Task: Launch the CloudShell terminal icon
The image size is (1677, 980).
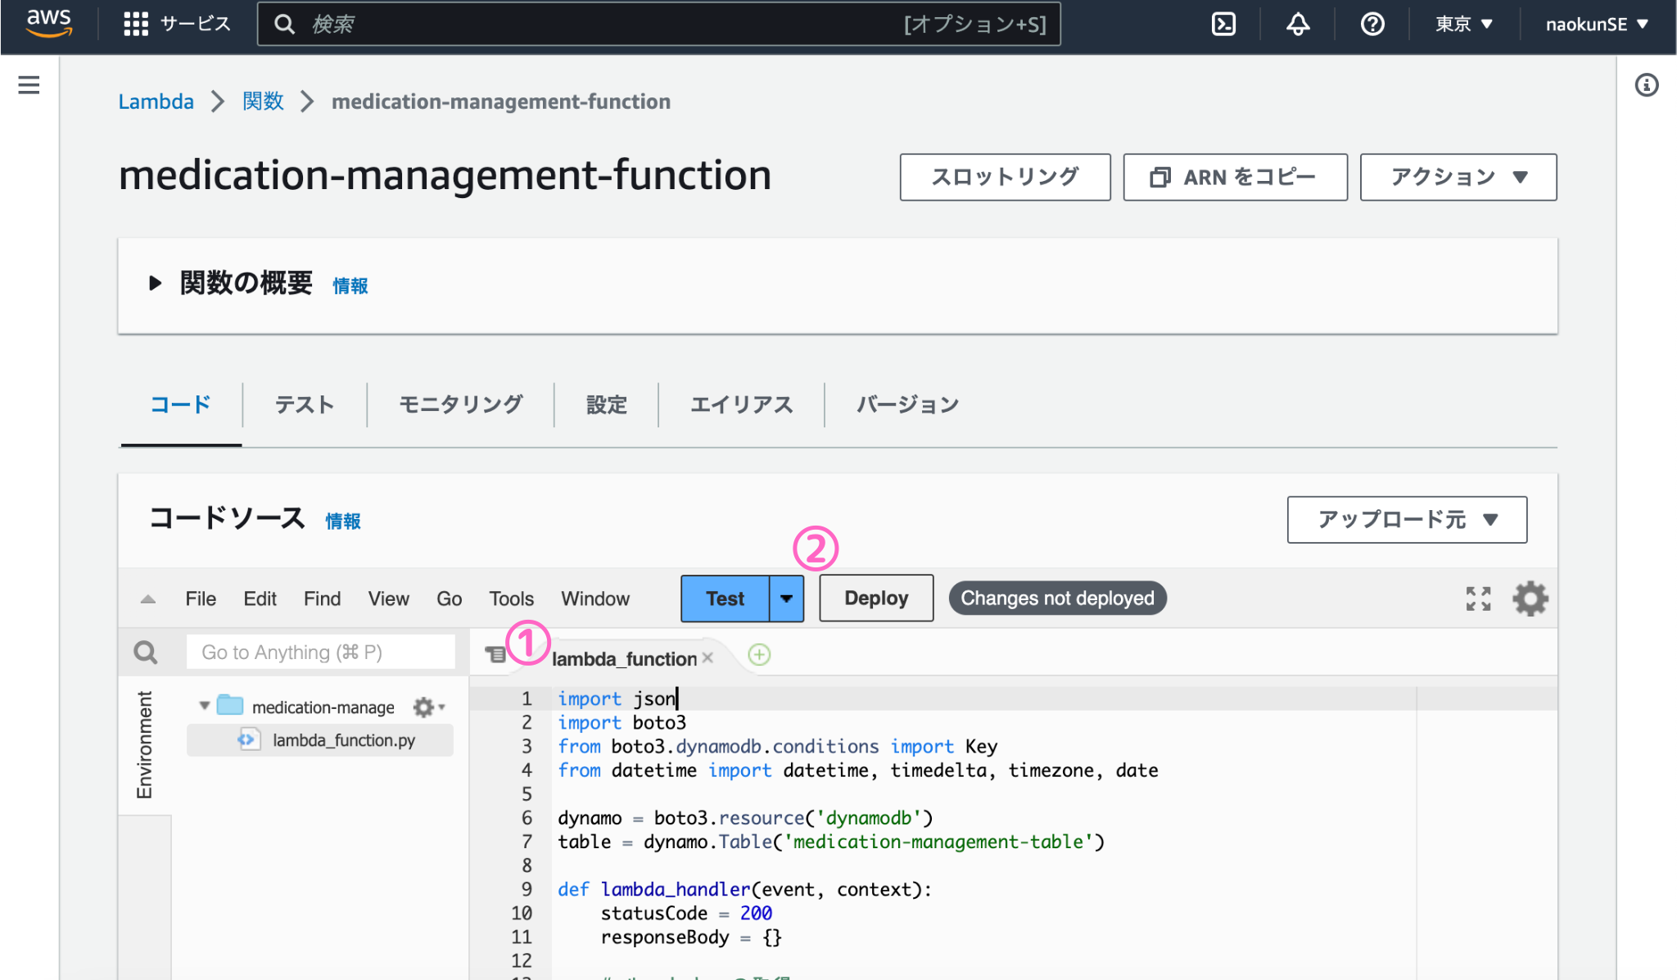Action: pos(1223,24)
